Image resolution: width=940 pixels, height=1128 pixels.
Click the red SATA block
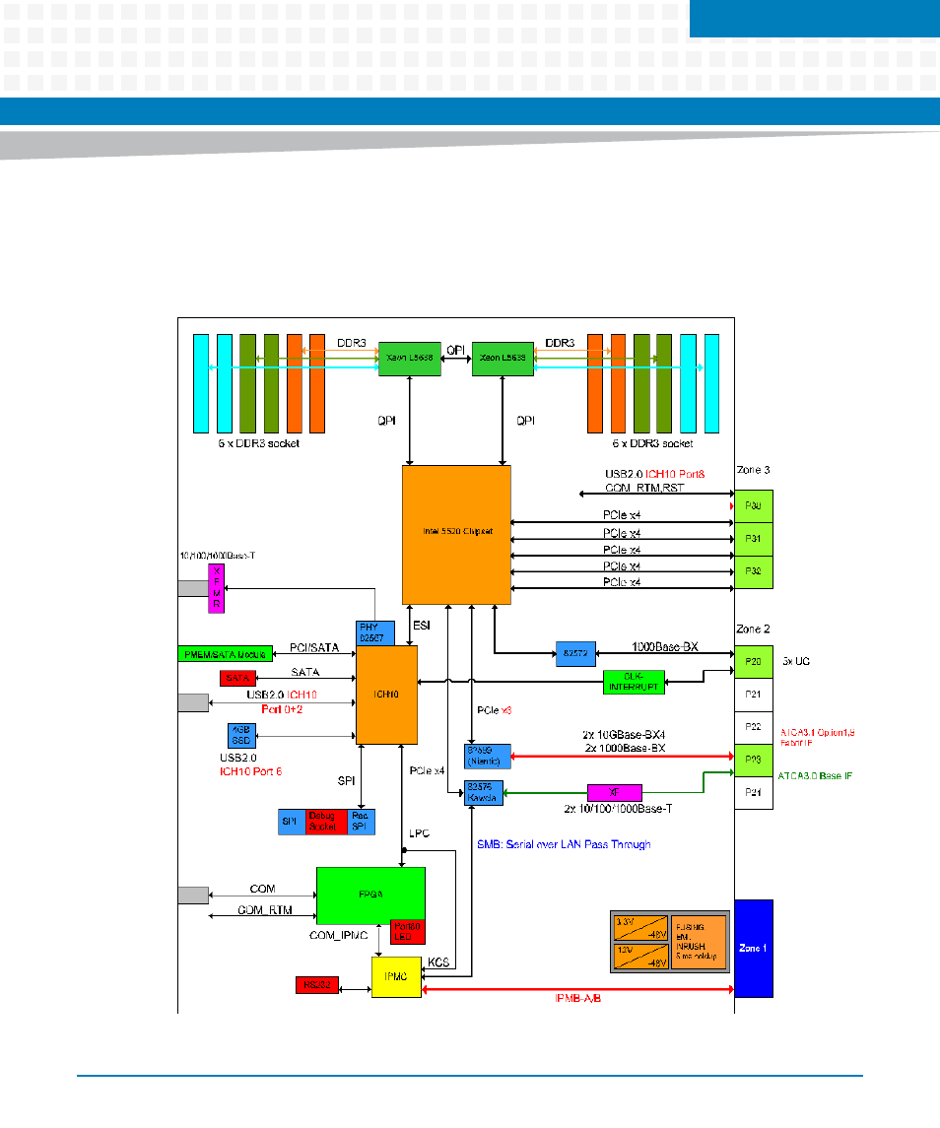[237, 679]
